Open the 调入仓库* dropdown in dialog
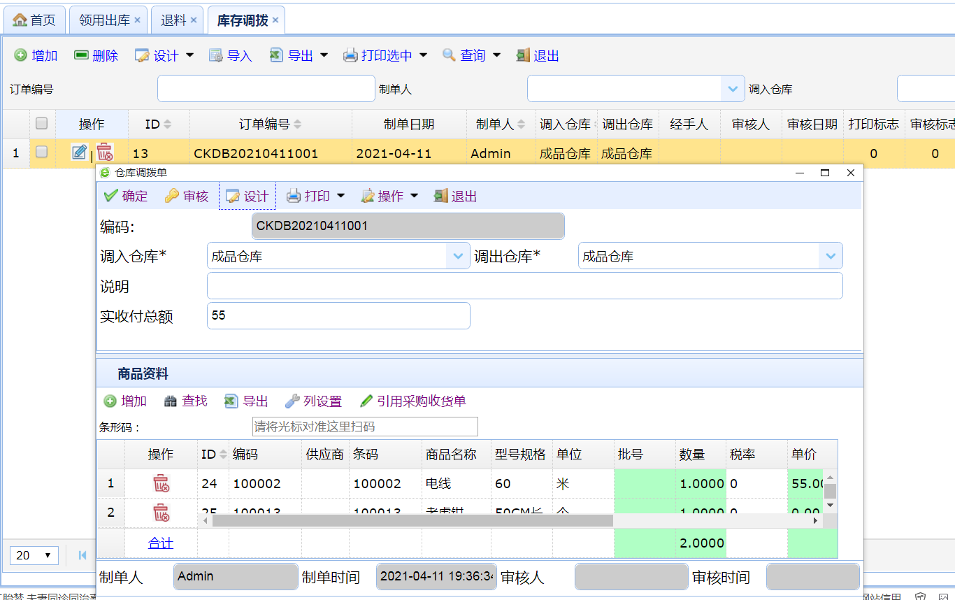 click(458, 256)
